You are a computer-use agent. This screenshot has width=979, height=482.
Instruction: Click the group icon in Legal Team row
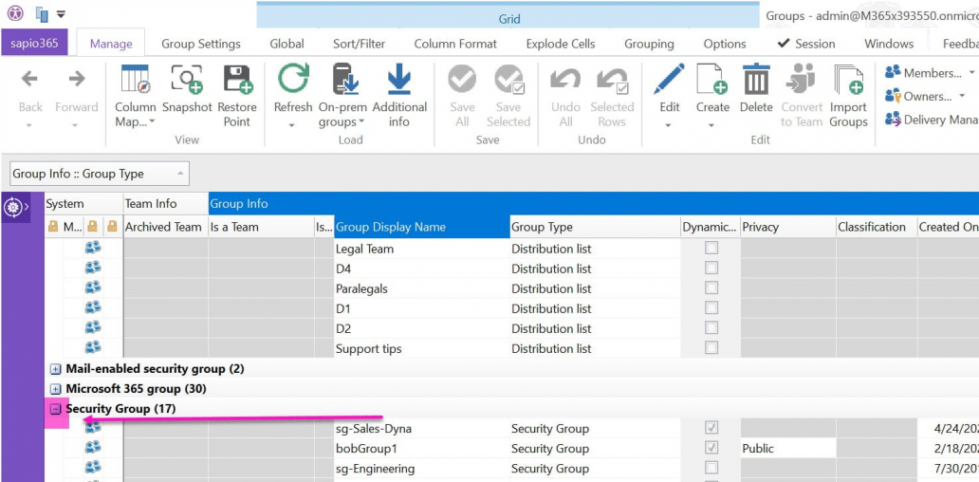pos(93,249)
